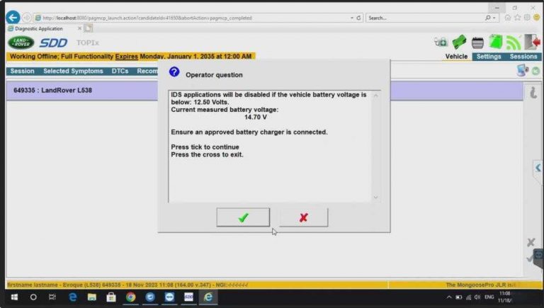Expand the address bar history dropdown
Screen dimensions: 544x308
(x=352, y=18)
